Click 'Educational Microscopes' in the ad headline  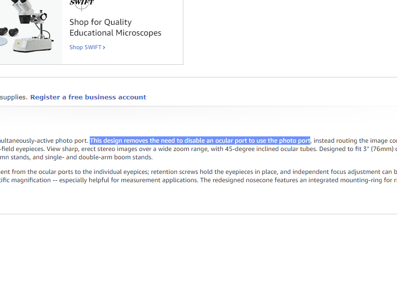point(115,33)
